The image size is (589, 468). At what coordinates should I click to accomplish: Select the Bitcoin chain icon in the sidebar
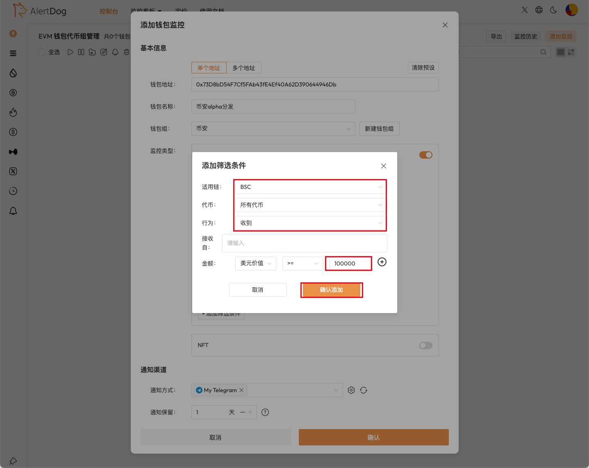click(13, 93)
